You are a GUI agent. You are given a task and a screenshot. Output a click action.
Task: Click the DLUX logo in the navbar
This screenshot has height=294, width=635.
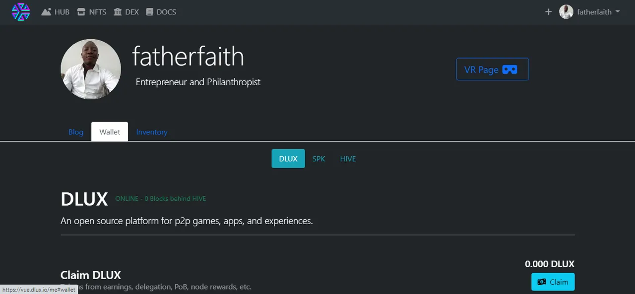tap(21, 12)
